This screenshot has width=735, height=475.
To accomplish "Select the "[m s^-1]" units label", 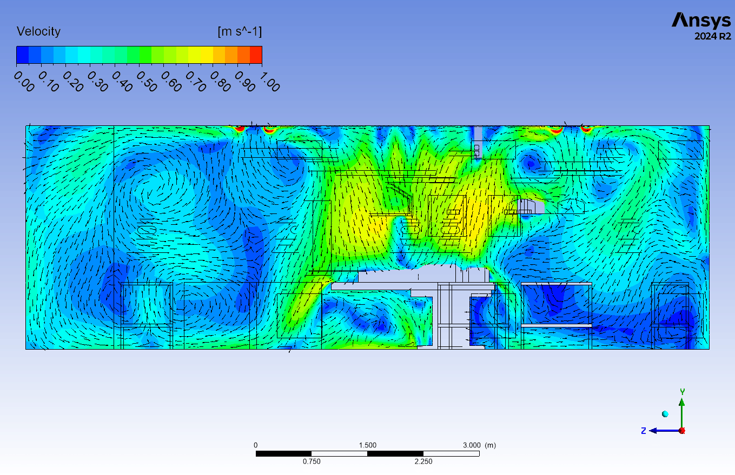I will tap(239, 32).
